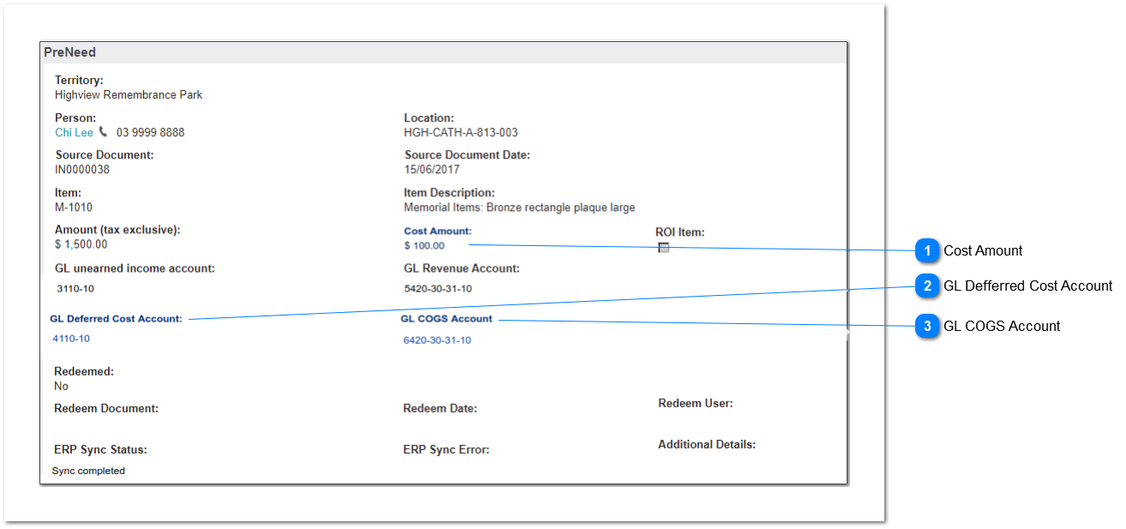The image size is (1126, 529).
Task: Select the GL Revenue Account: label
Action: 462,268
